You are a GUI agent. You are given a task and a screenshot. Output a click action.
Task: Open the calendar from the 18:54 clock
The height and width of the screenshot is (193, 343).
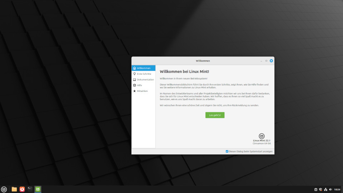(x=337, y=189)
